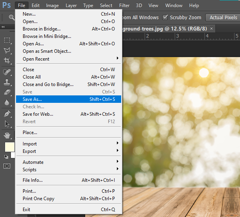Select the ground-trees.jpg document tab
The height and width of the screenshot is (217, 240).
click(x=165, y=29)
